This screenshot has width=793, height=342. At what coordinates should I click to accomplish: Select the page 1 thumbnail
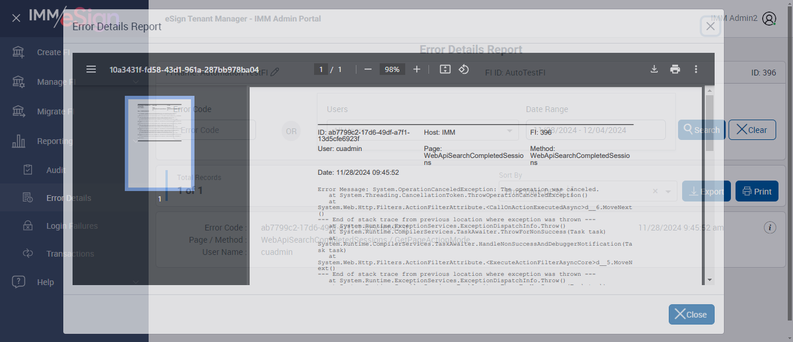coord(160,143)
